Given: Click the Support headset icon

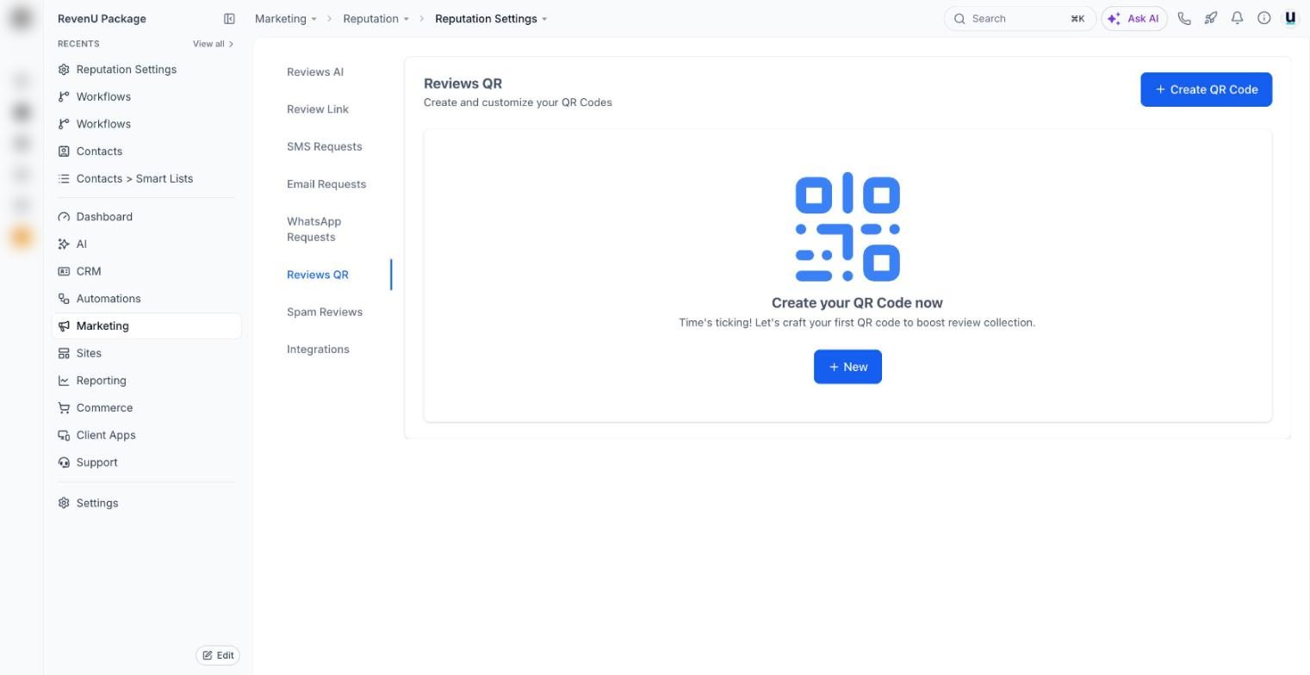Looking at the screenshot, I should pos(64,462).
